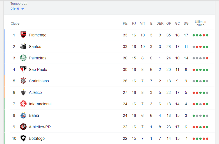Expand the Temporada dropdown arrow

[23, 9]
